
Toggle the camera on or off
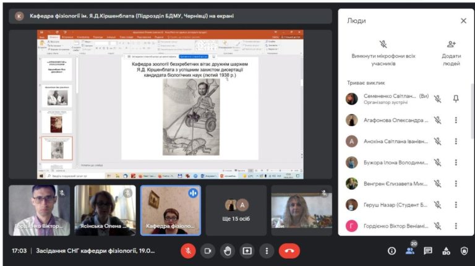[x=208, y=251]
